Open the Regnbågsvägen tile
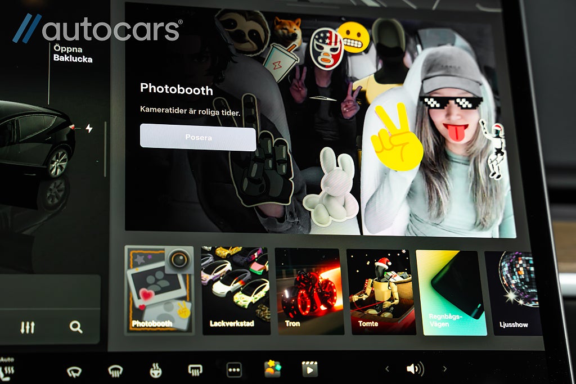576x384 pixels. (x=452, y=293)
